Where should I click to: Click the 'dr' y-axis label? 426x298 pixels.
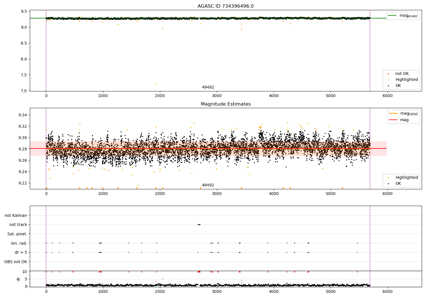(18, 279)
